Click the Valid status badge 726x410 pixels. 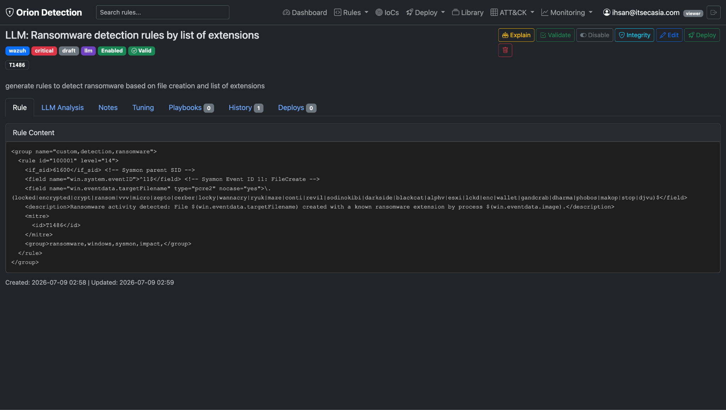[x=141, y=51]
